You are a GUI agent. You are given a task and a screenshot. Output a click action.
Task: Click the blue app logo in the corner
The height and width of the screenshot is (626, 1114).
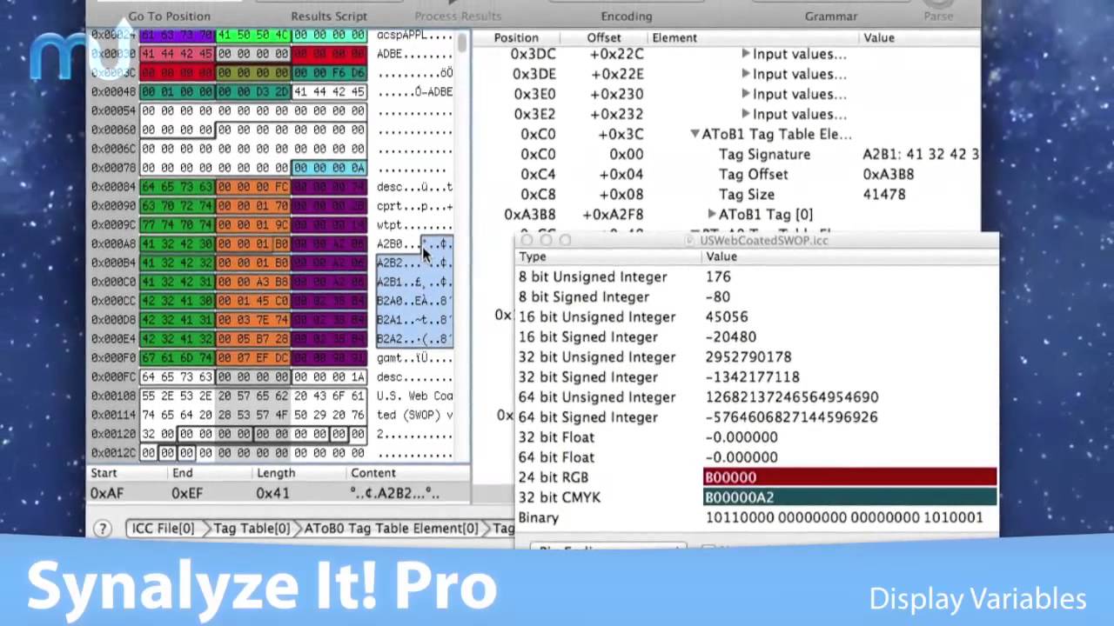coord(54,59)
